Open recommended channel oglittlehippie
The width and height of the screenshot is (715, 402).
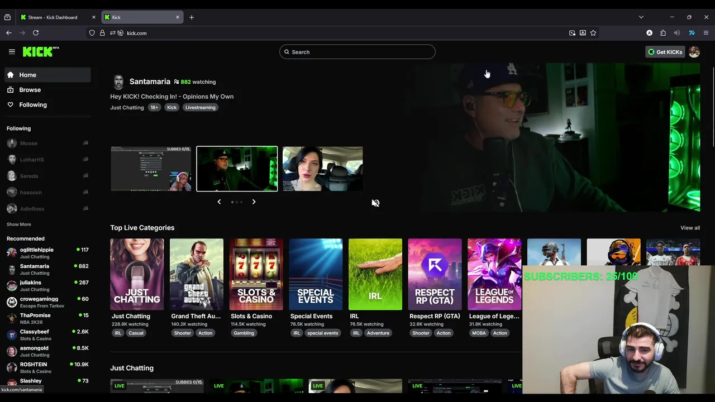point(47,253)
